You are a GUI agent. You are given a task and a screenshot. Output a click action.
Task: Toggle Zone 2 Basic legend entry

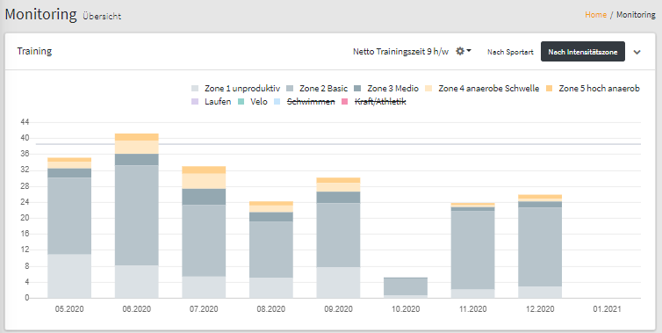317,89
